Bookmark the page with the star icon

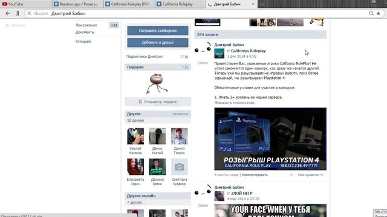379,13
